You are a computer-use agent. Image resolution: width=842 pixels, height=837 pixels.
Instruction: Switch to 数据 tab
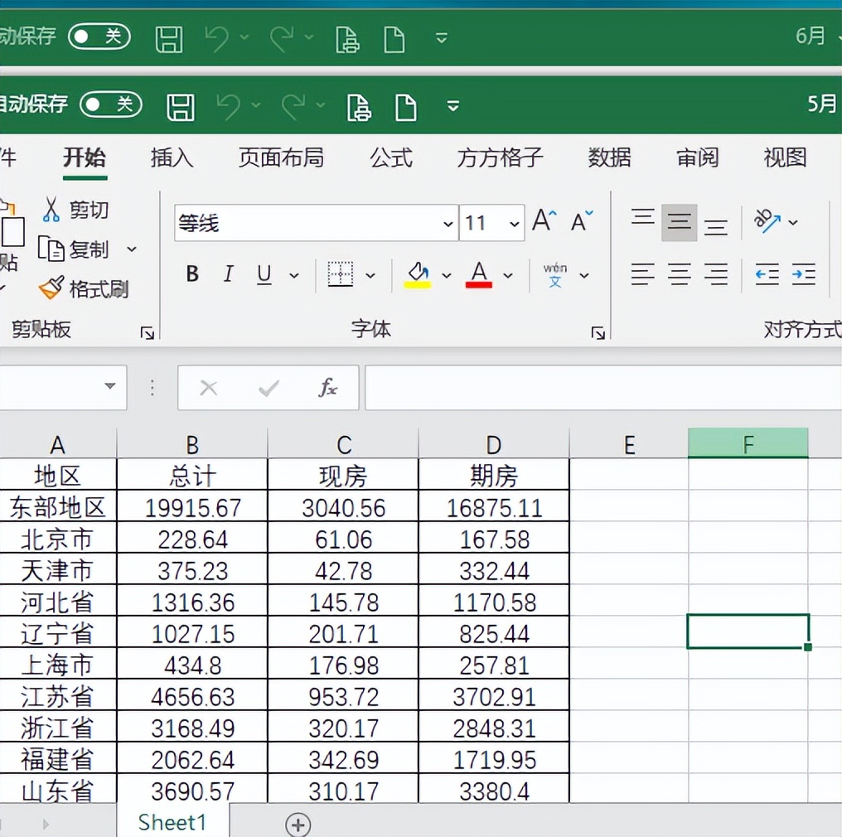[x=609, y=157]
